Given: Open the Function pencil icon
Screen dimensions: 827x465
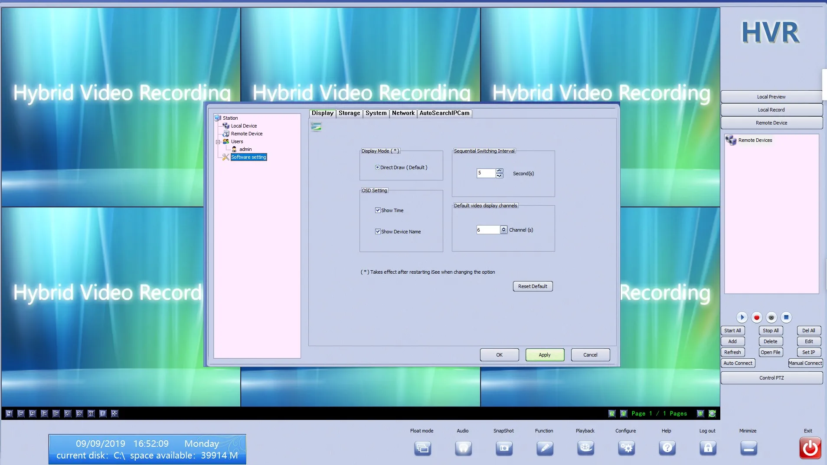Looking at the screenshot, I should point(545,448).
